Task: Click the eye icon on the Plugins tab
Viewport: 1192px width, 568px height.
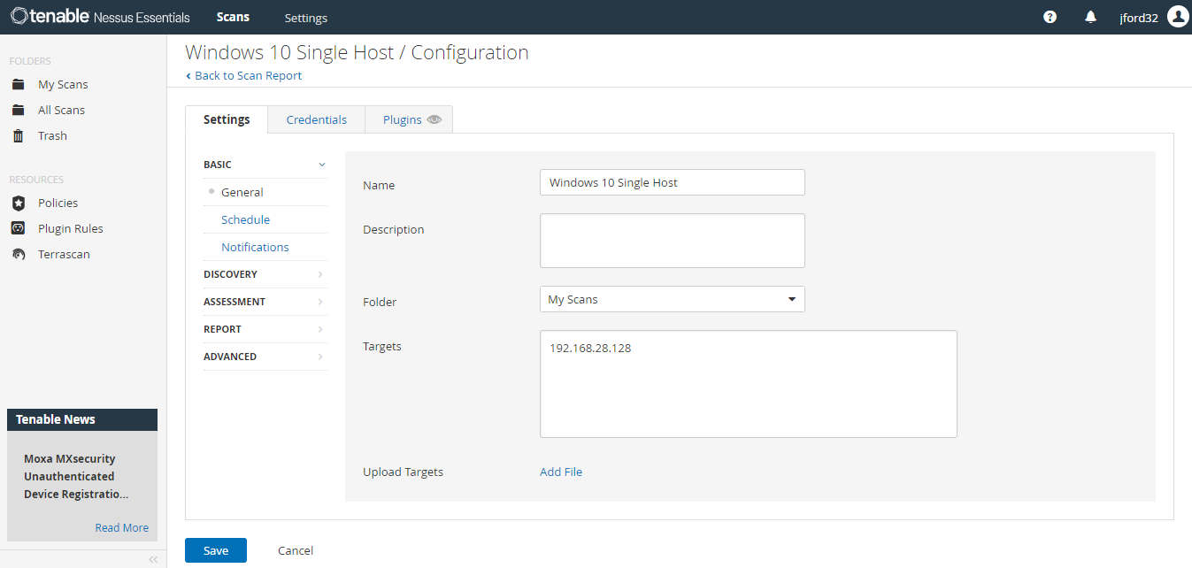Action: (x=434, y=118)
